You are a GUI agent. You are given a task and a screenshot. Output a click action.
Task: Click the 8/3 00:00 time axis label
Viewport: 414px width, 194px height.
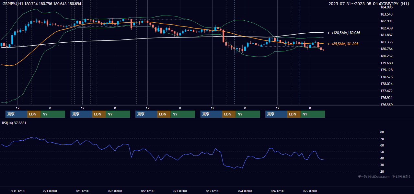(180, 191)
